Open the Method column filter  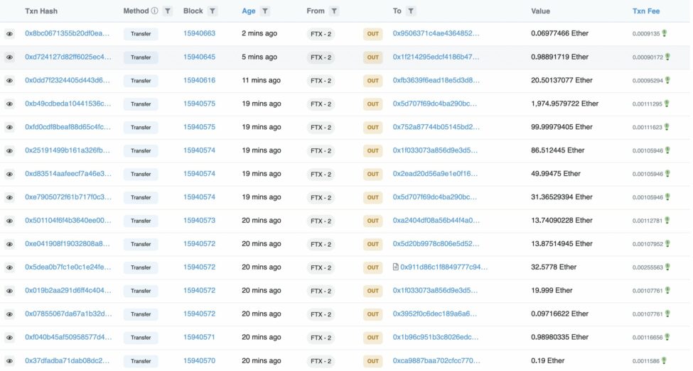point(168,11)
